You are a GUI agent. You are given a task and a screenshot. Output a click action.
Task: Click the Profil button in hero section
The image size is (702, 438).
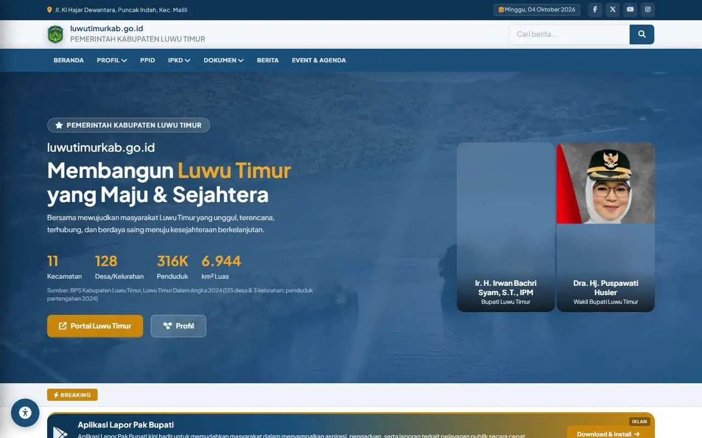pos(178,326)
